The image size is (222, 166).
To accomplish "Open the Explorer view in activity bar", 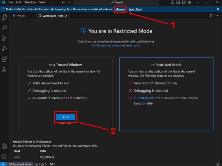I will pos(4,17).
